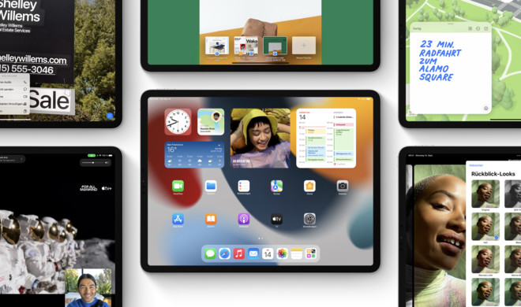Tap the home screen page dots
Viewport: 521px width, 307px height.
pos(260,239)
